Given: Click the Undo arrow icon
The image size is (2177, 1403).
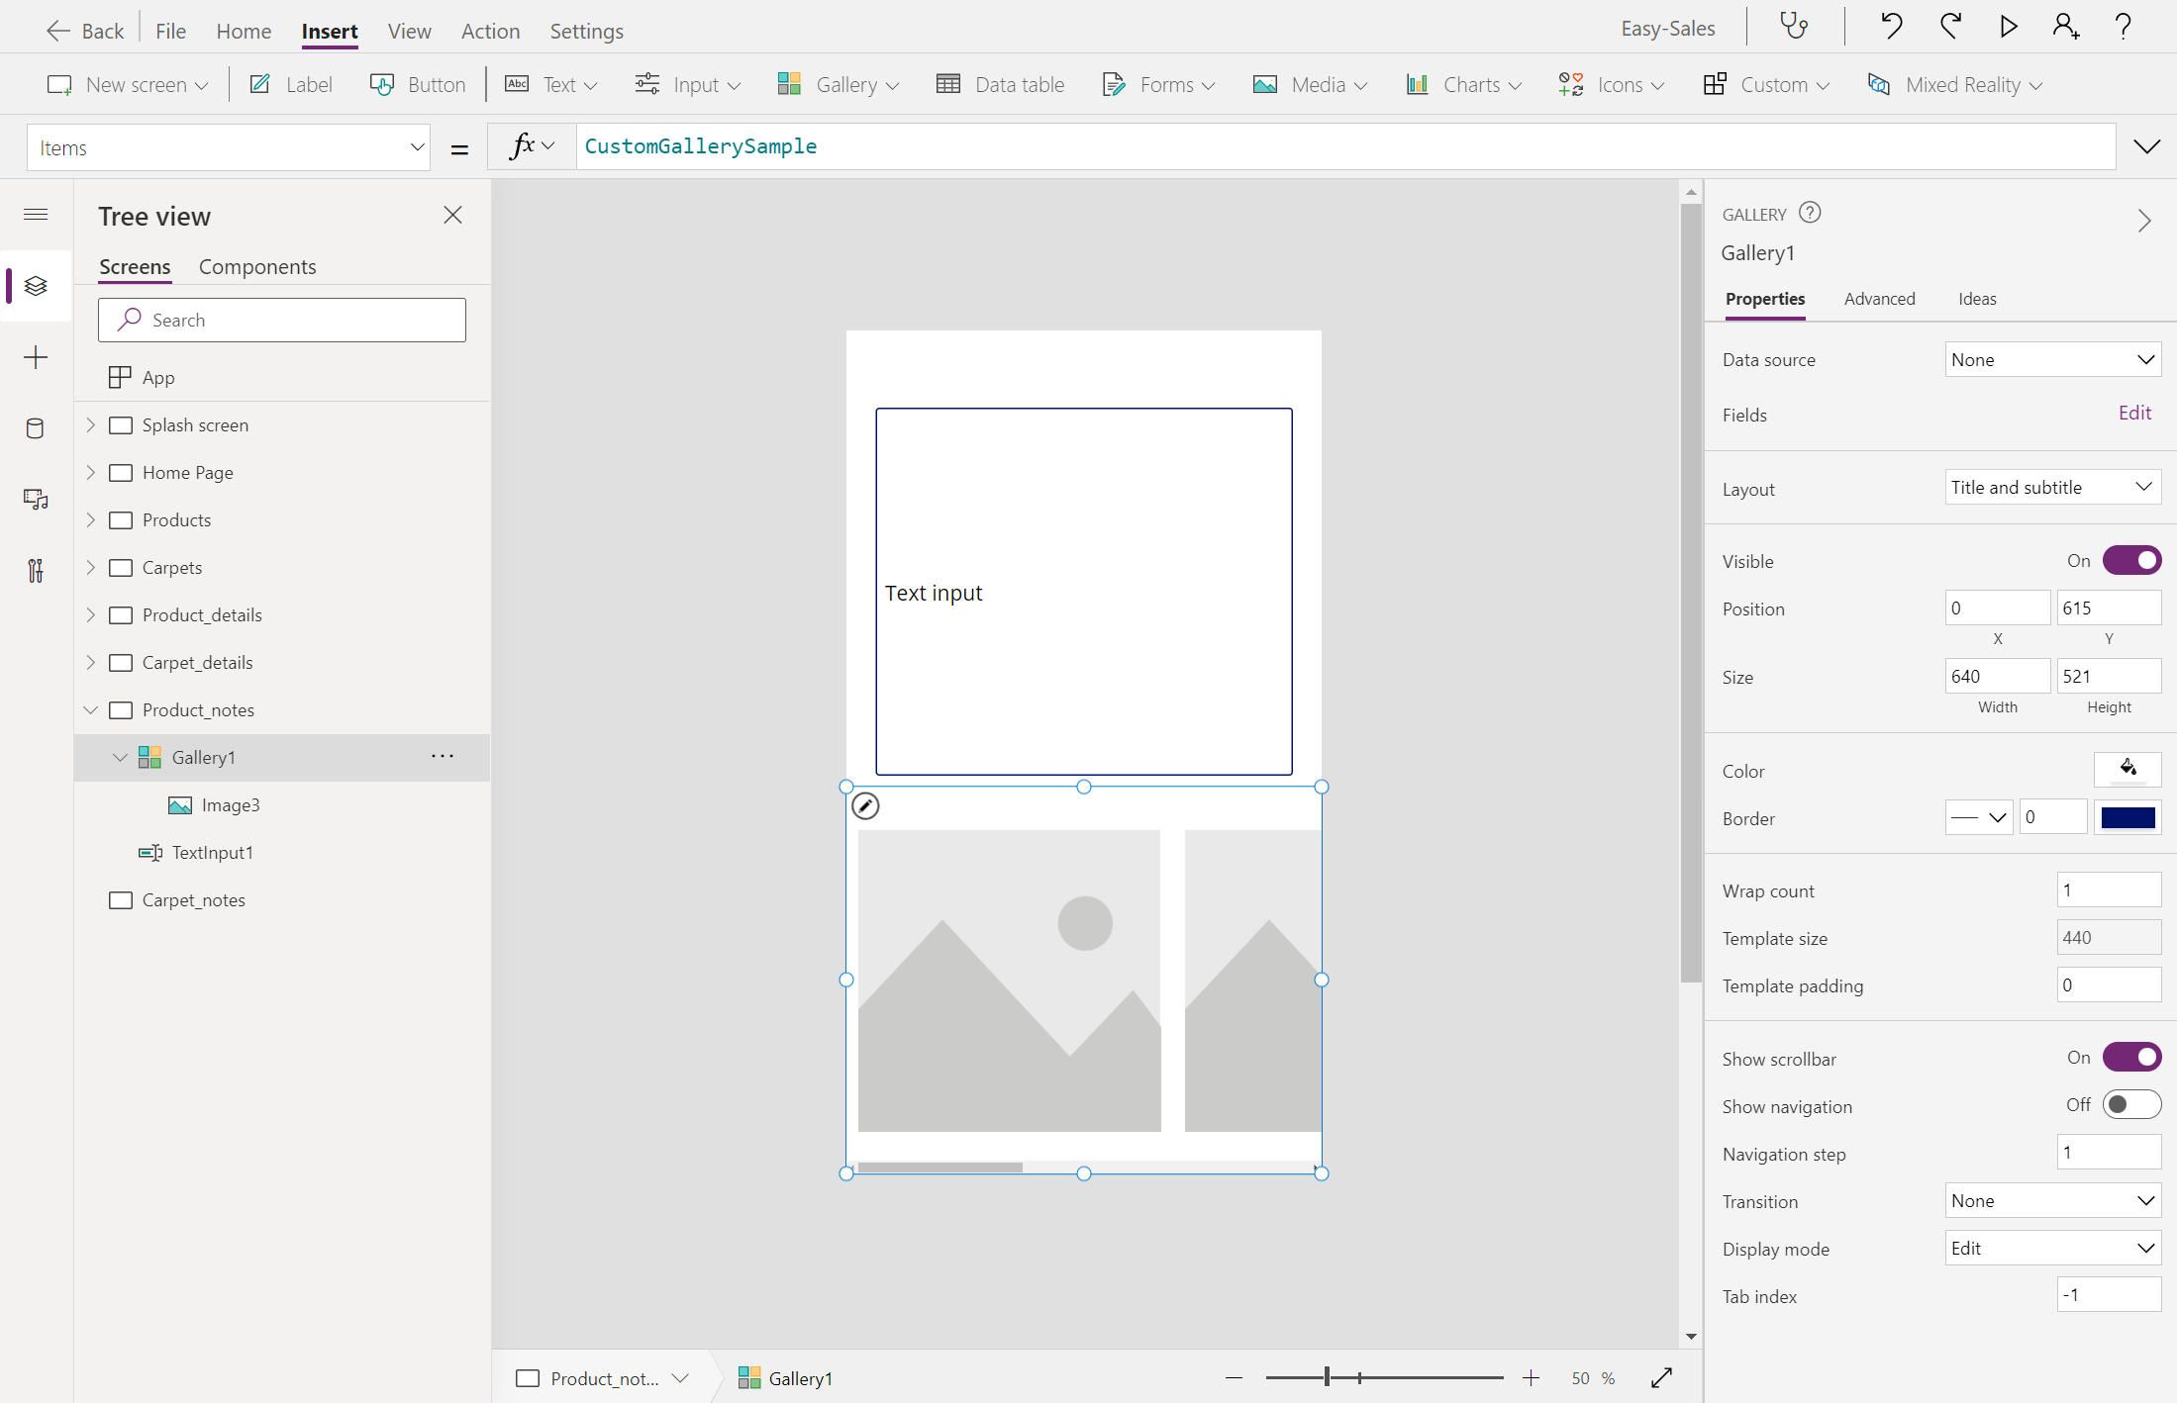Looking at the screenshot, I should pyautogui.click(x=1891, y=27).
